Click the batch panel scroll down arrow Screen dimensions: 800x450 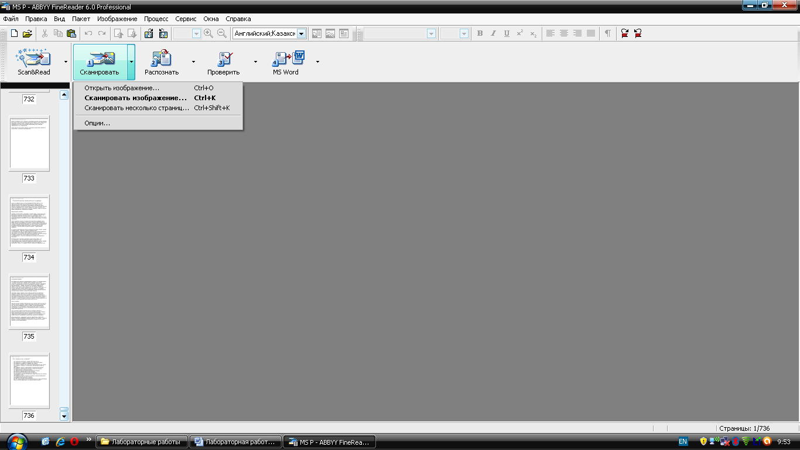(x=64, y=416)
